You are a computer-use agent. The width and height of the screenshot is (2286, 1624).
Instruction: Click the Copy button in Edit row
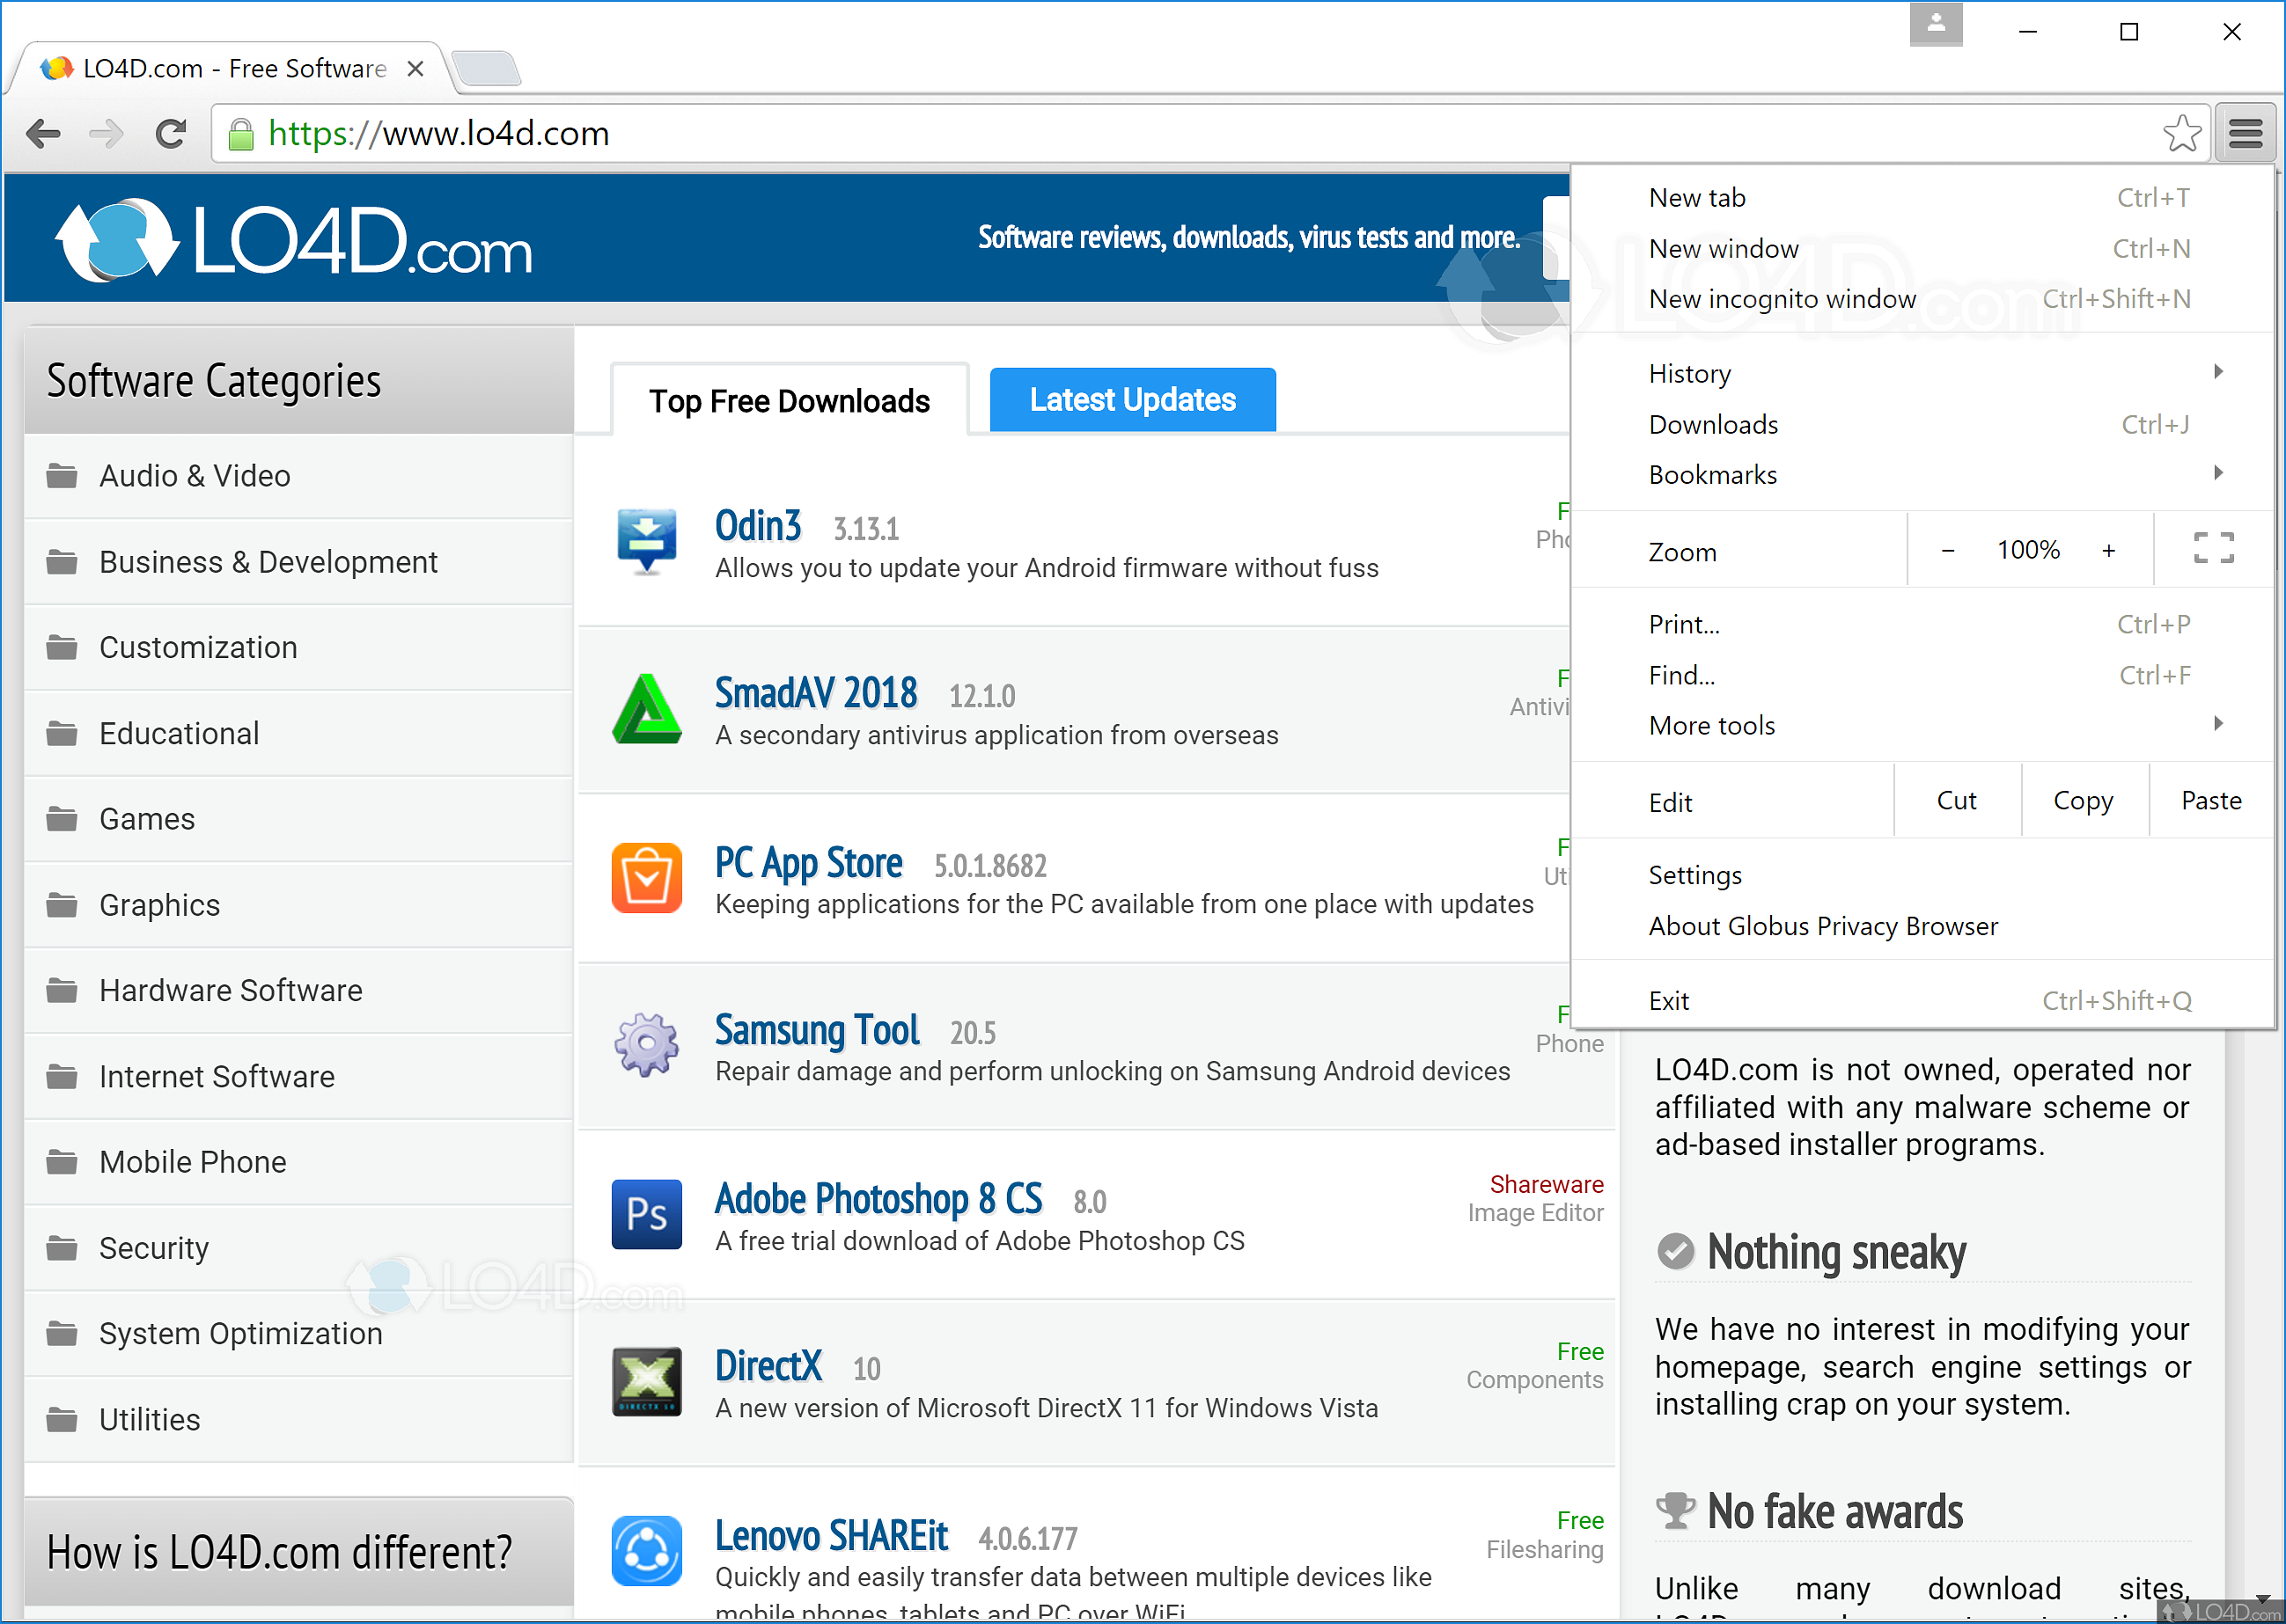coord(2083,801)
